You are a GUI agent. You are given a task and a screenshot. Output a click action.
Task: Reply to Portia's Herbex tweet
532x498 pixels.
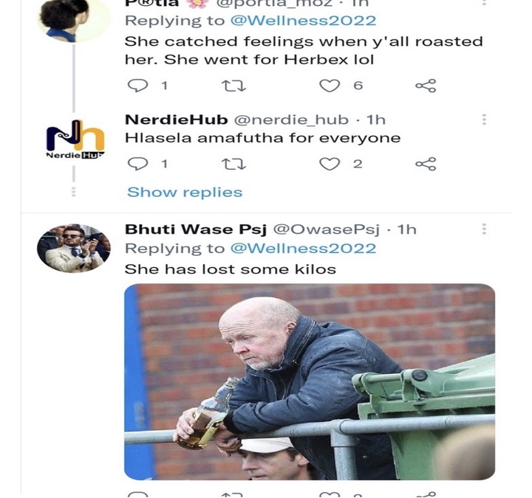click(x=137, y=86)
